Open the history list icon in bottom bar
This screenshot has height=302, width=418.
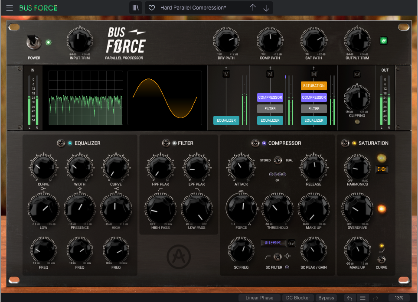pyautogui.click(x=362, y=298)
